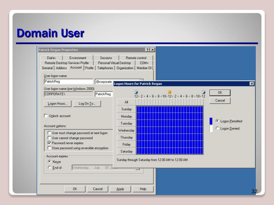Click the Apply button

tap(120, 189)
